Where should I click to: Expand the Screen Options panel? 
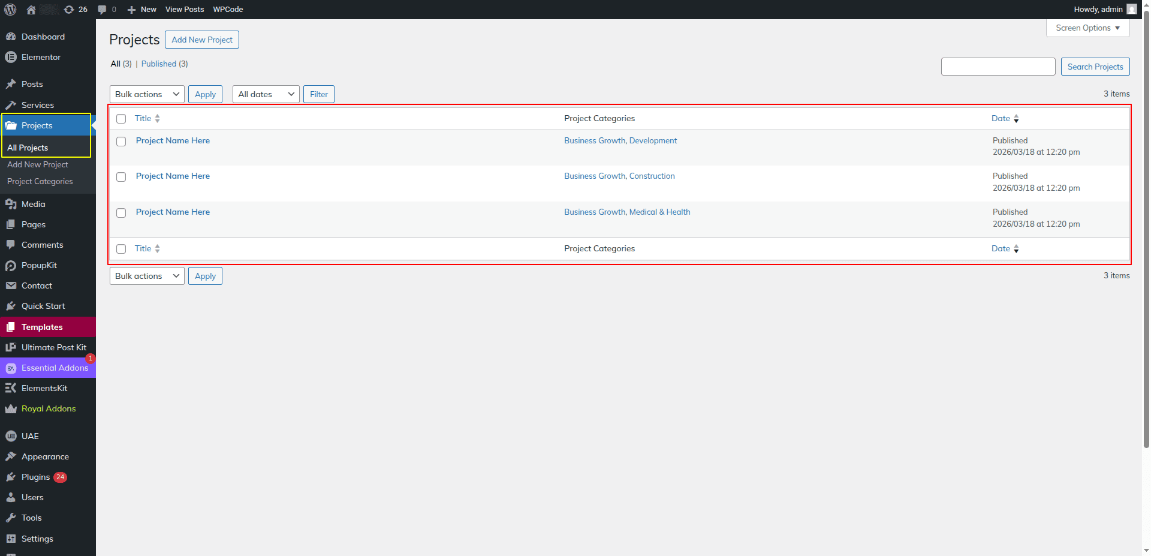[1087, 28]
